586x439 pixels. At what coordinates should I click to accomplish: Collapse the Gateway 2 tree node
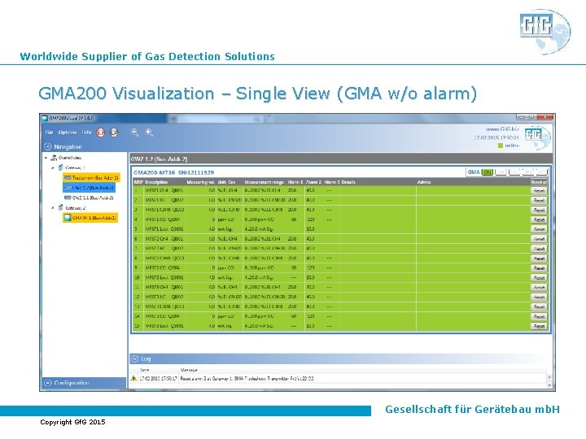coord(53,208)
